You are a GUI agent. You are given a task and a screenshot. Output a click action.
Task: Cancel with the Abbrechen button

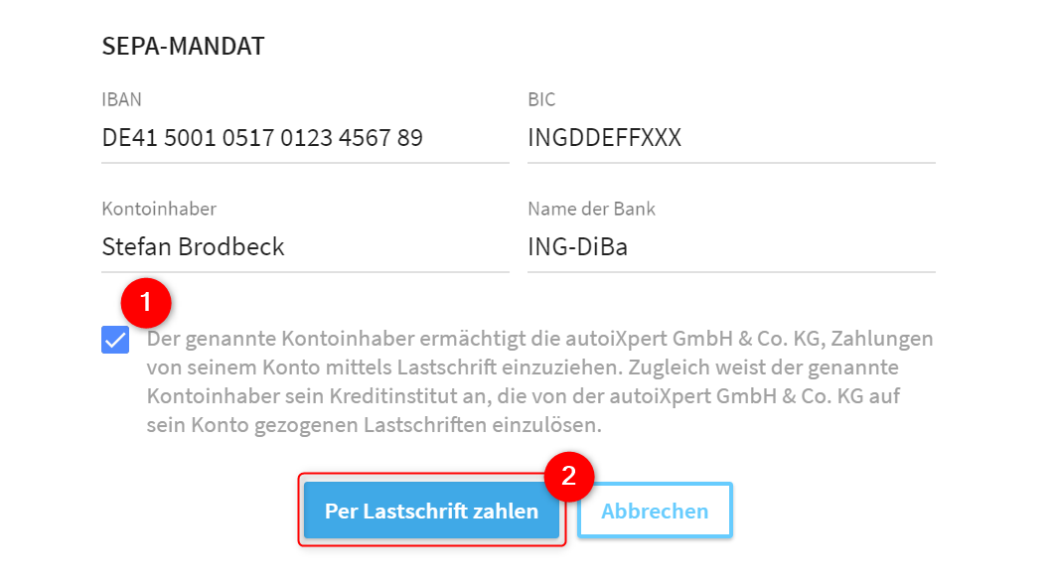[x=655, y=511]
